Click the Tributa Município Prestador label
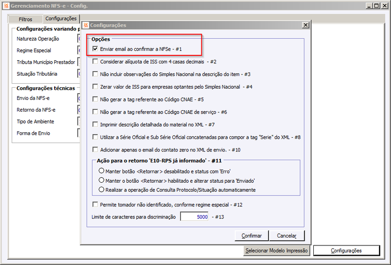The image size is (391, 265). (x=46, y=62)
